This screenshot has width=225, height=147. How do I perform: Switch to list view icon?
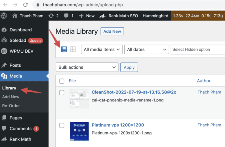pos(64,49)
